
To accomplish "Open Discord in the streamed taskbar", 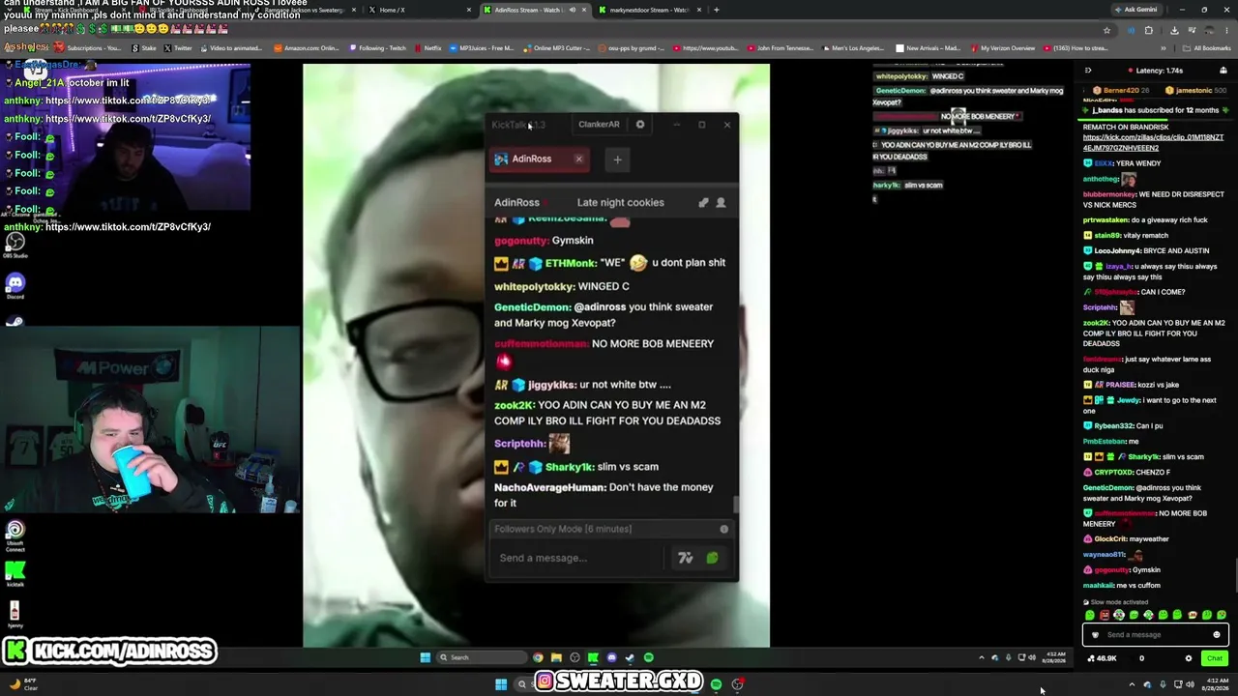I will point(611,657).
